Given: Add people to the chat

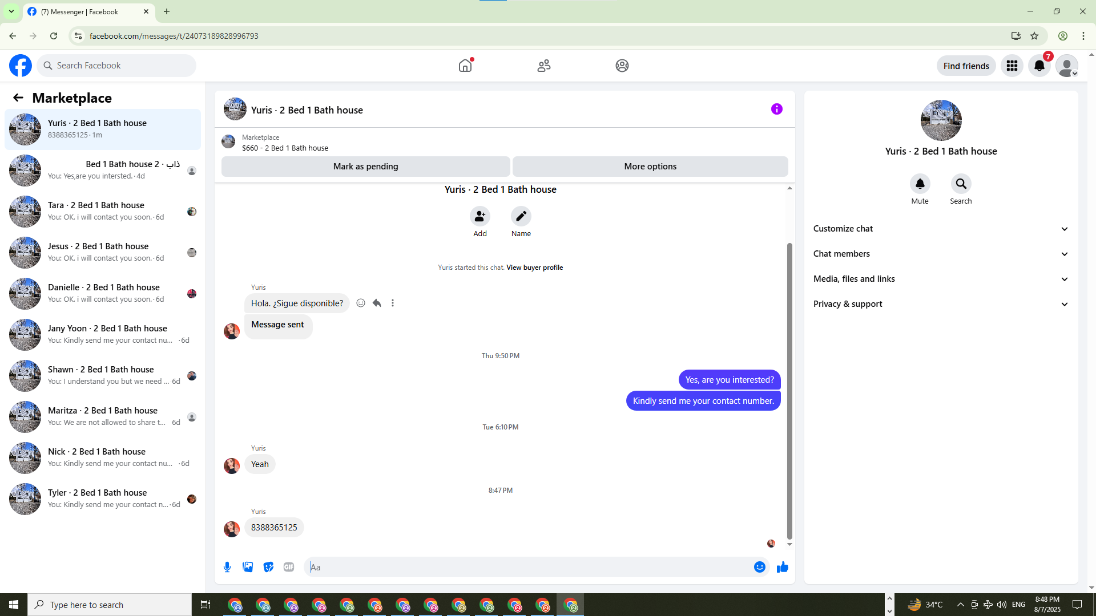Looking at the screenshot, I should tap(480, 216).
